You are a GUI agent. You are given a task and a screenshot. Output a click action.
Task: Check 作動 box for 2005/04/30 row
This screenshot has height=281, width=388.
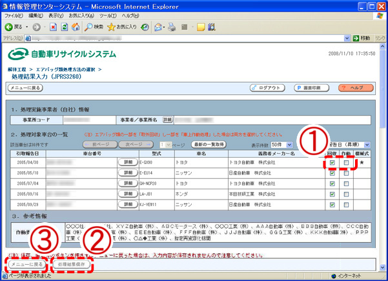(x=346, y=163)
